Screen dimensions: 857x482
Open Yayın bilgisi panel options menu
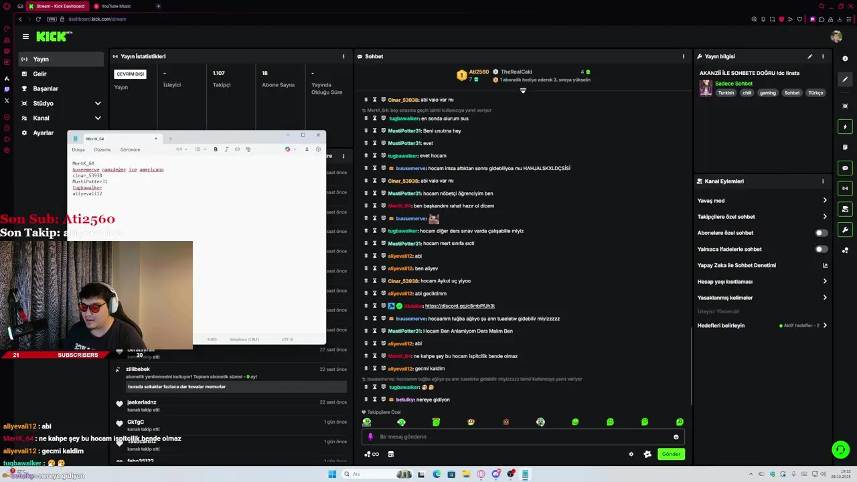pos(823,56)
